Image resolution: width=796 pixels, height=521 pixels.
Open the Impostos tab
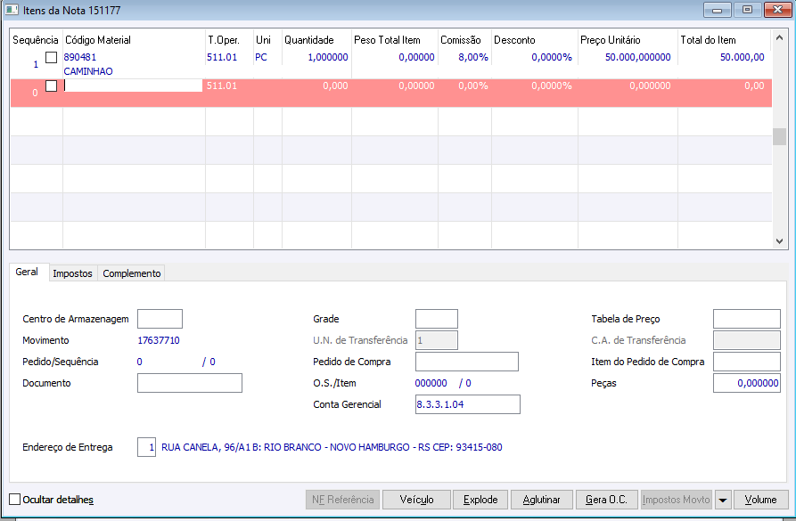point(72,273)
